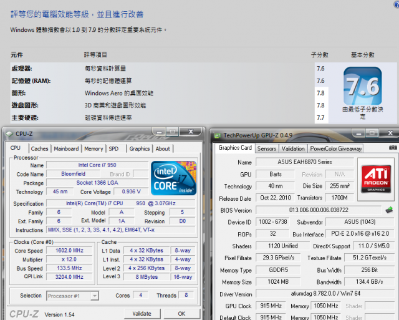Click the GPU-Z screenshot camera icon
Viewport: 399px width, 320px height.
pyautogui.click(x=393, y=148)
